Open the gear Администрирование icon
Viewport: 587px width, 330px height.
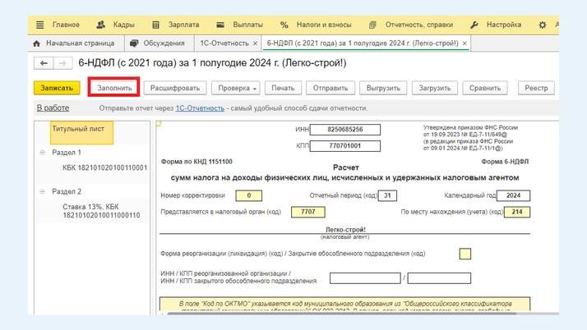coord(542,25)
